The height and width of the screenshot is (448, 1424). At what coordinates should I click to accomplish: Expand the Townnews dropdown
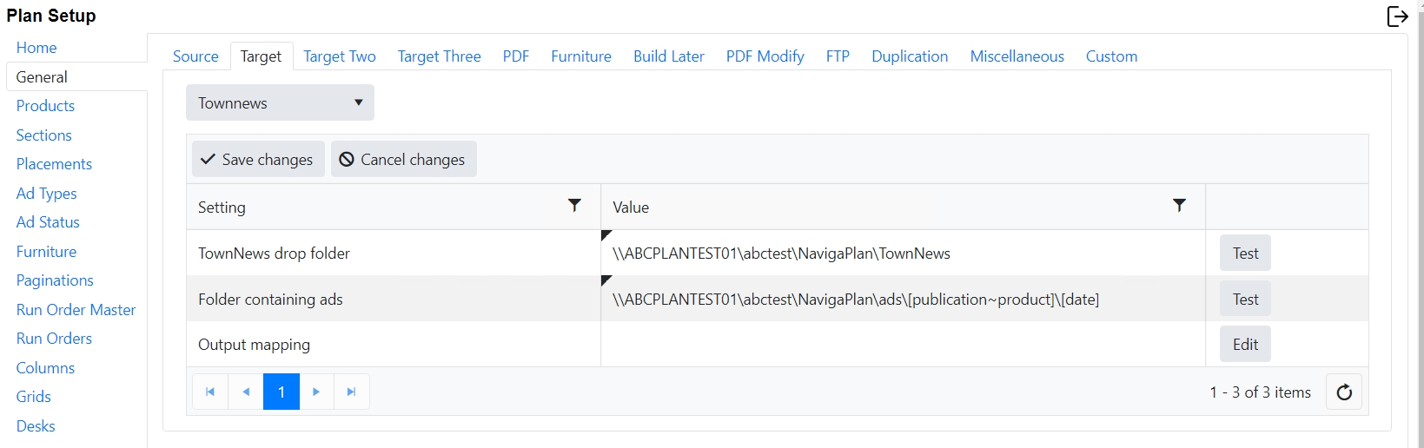point(280,103)
